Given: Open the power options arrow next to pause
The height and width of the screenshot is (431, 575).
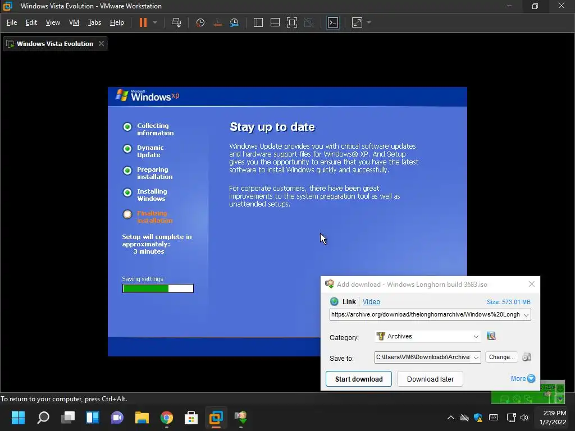Looking at the screenshot, I should (155, 22).
